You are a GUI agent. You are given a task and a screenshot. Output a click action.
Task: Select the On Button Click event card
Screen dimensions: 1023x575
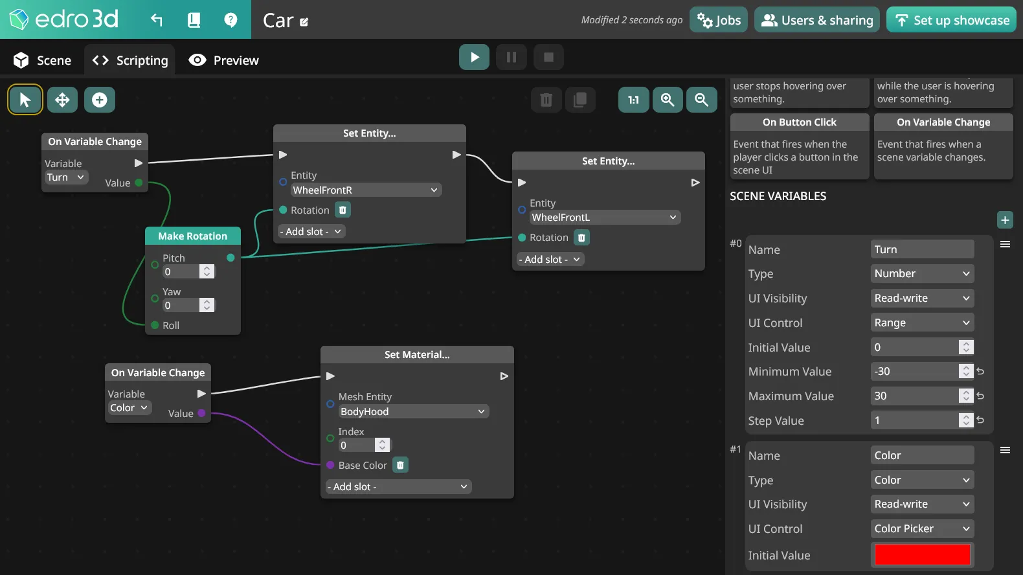pos(800,146)
